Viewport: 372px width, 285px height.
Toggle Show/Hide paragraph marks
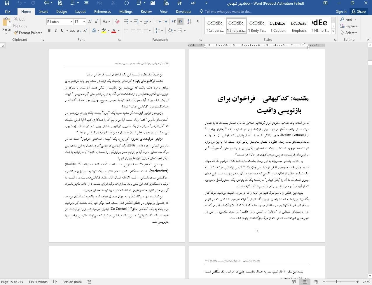[198, 22]
